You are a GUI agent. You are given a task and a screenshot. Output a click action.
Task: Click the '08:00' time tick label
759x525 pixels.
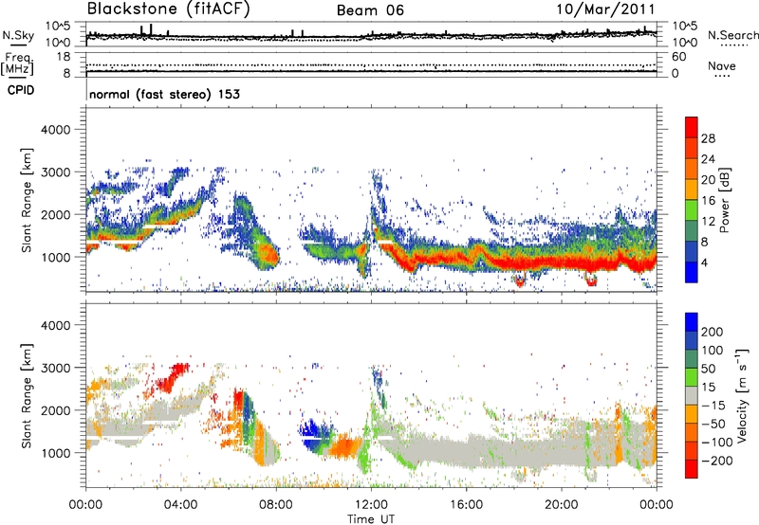click(x=276, y=505)
